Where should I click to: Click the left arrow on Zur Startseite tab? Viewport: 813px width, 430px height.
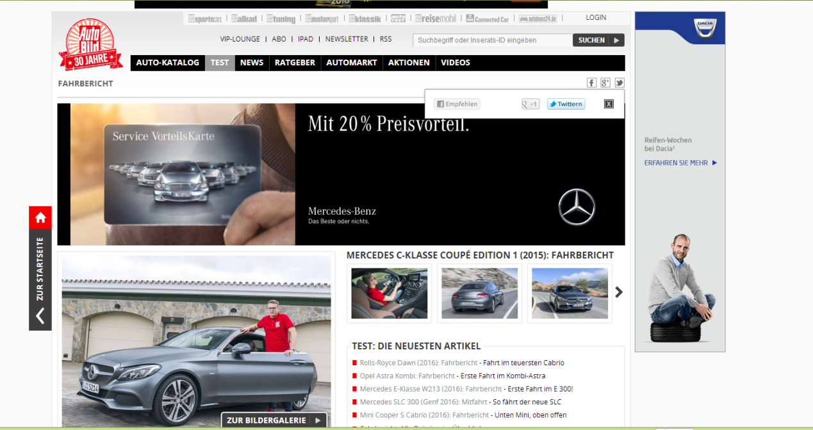(x=40, y=316)
